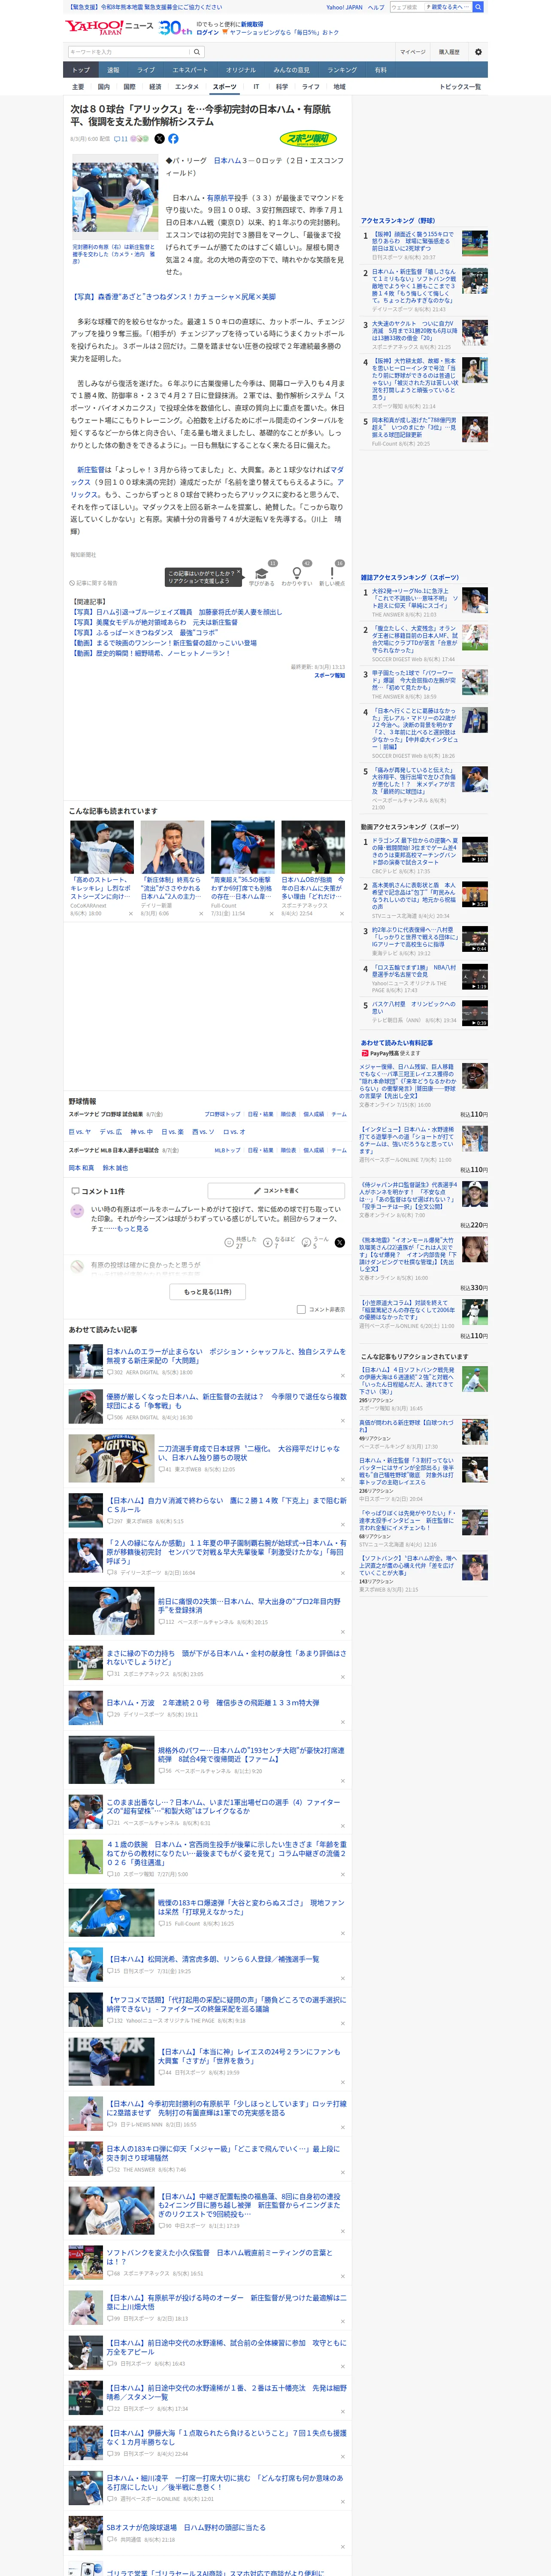551x2576 pixels.
Task: Select the トップ tab
Action: click(81, 70)
